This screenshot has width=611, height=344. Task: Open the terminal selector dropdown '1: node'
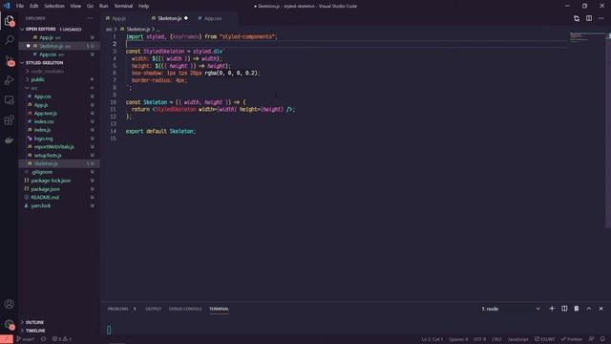tap(511, 309)
